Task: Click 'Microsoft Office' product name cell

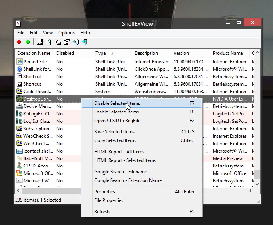Action: pyautogui.click(x=230, y=173)
